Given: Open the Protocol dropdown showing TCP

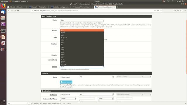Looking at the screenshot, I should coord(82,67).
